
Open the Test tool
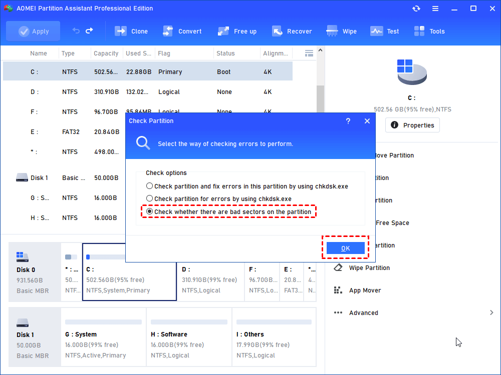[x=384, y=31]
